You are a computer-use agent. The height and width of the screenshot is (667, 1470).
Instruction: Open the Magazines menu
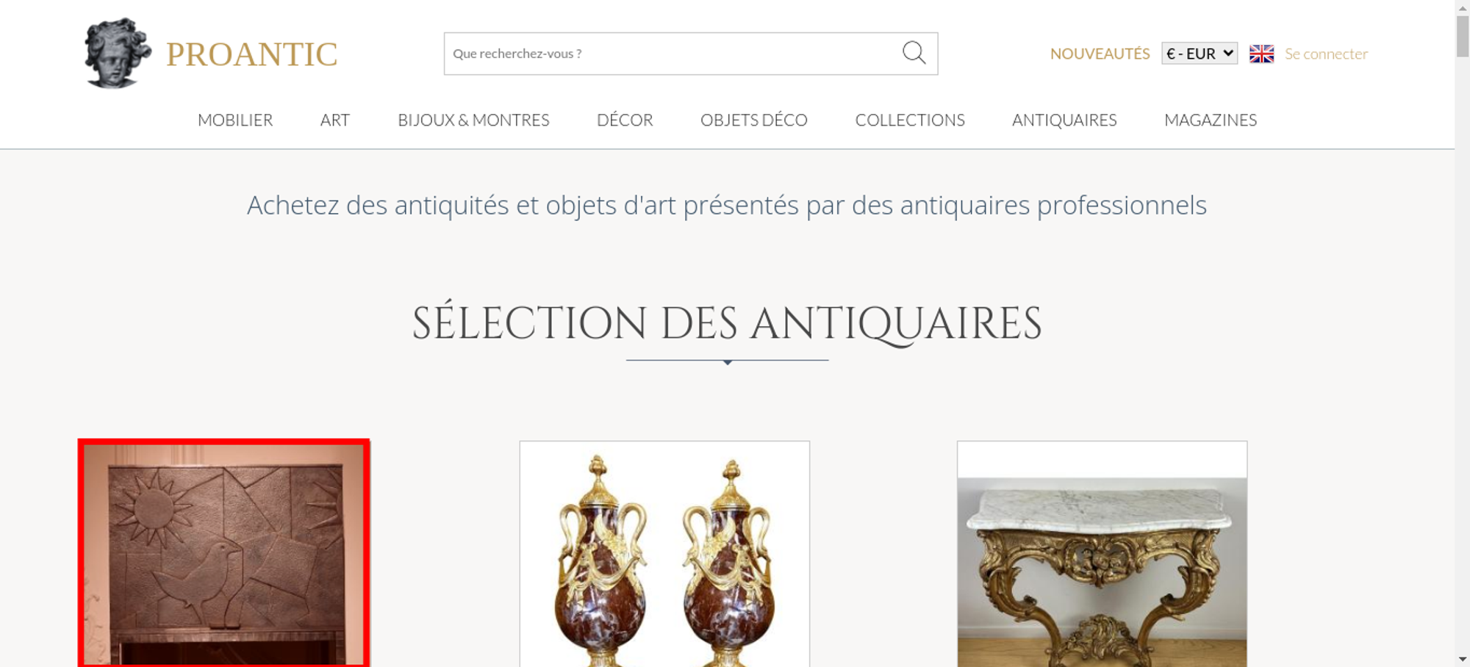point(1211,120)
